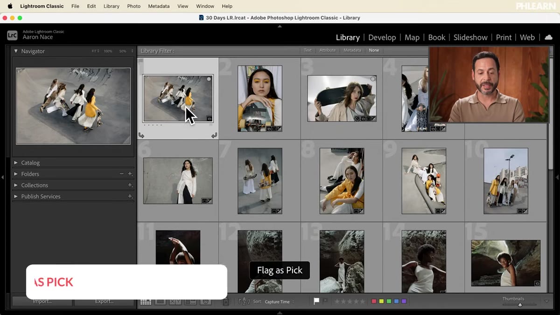
Task: Switch to Map module
Action: coord(412,37)
